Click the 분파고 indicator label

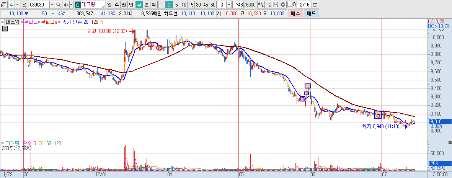[31, 22]
